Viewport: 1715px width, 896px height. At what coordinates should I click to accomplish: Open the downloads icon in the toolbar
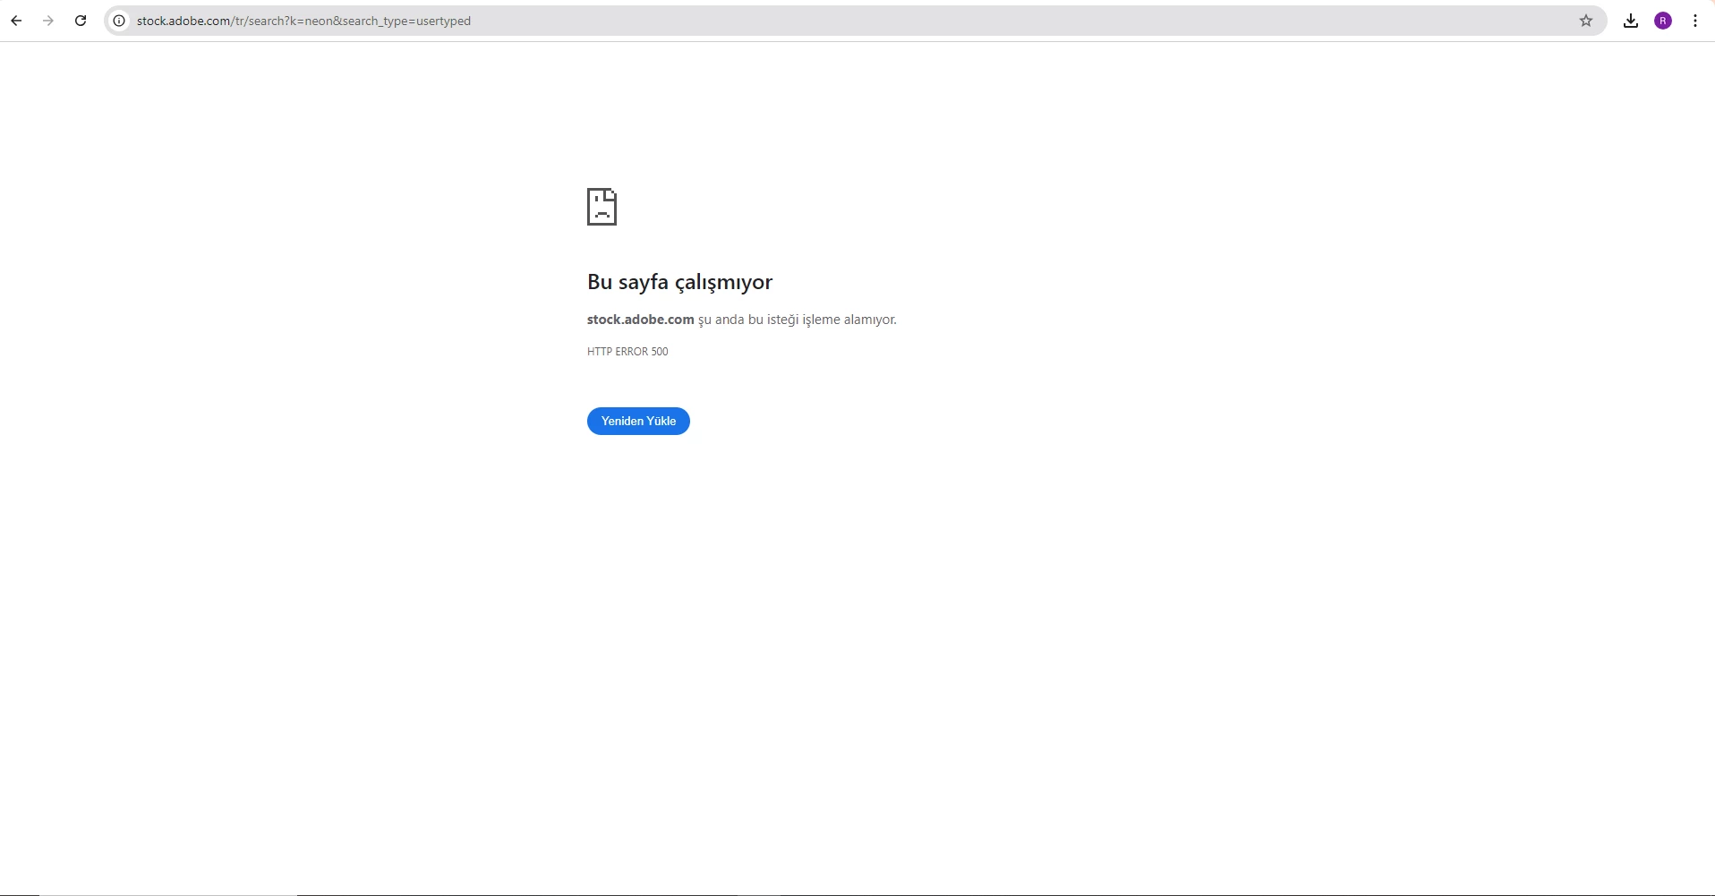[x=1631, y=21]
